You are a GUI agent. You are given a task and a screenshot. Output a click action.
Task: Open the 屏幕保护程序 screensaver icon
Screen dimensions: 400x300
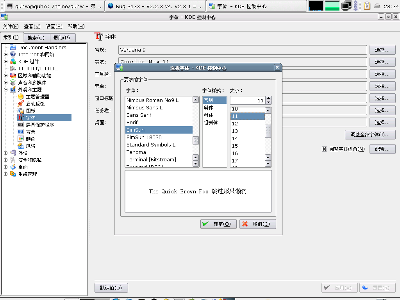(x=21, y=125)
